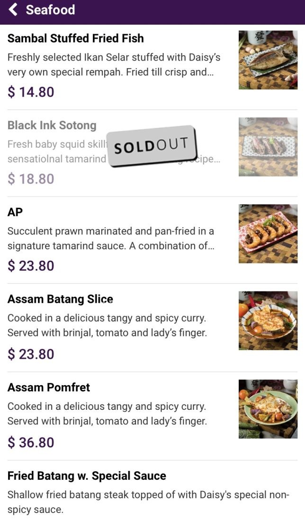The height and width of the screenshot is (521, 305).
Task: Open the Sambal Stuffed Fried Fish photo
Action: 268,60
